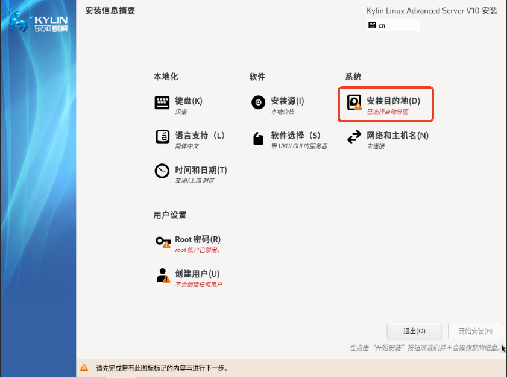Screen dimensions: 507x378
Task: Open the software selection (软件选择) package icon
Action: (x=258, y=139)
